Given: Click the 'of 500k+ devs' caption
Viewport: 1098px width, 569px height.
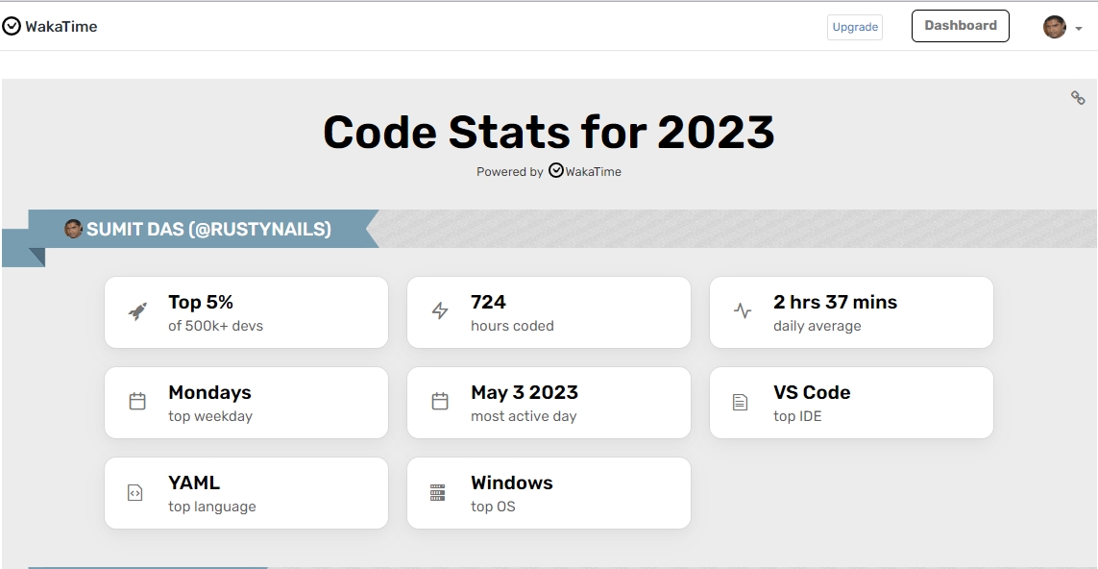Looking at the screenshot, I should click(x=216, y=326).
